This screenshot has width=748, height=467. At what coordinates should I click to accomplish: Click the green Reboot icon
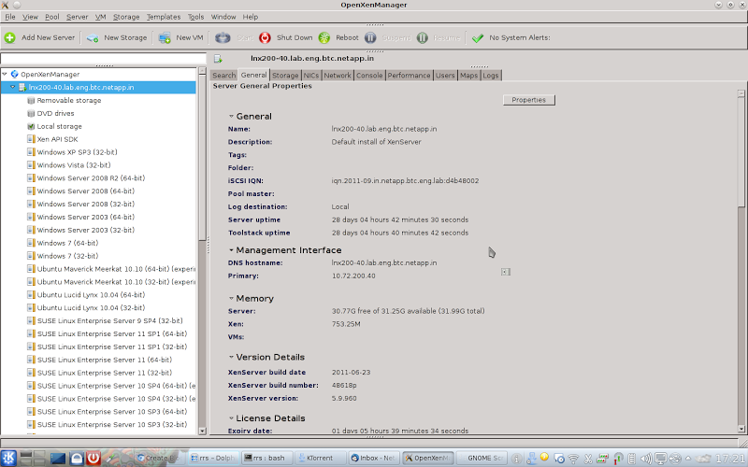324,37
